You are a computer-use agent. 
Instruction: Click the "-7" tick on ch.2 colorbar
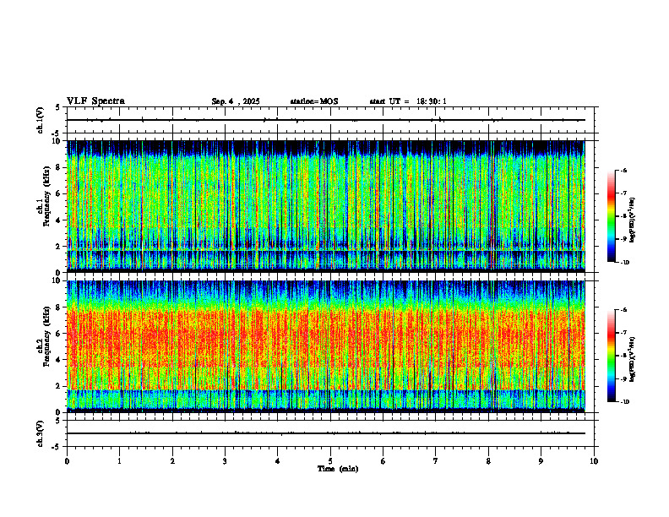[624, 333]
